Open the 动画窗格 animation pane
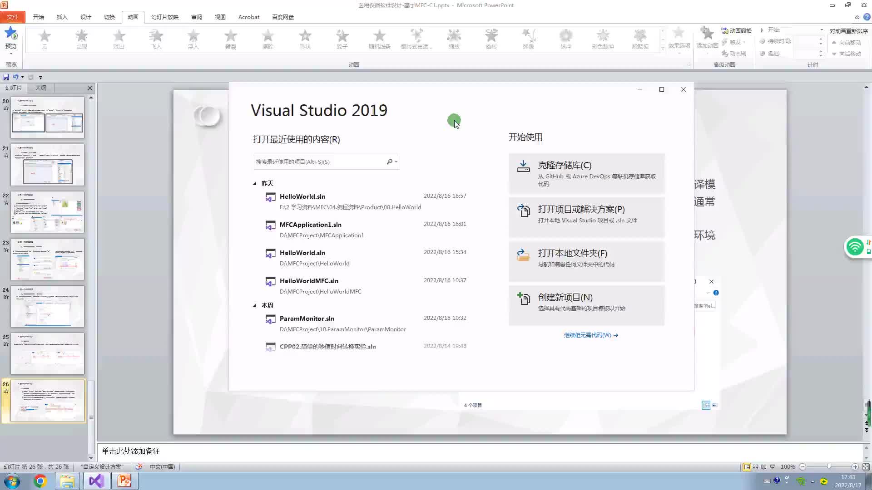The image size is (872, 490). click(x=736, y=30)
